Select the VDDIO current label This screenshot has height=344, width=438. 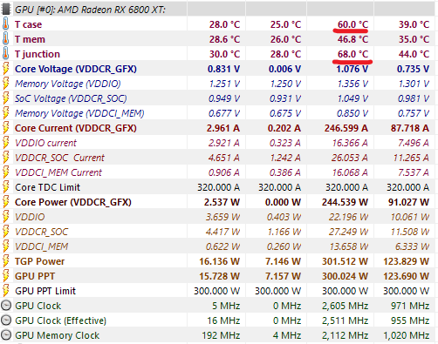coord(45,143)
